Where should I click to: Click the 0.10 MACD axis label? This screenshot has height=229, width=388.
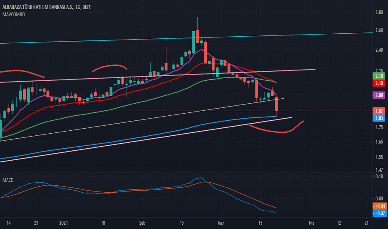point(379,177)
